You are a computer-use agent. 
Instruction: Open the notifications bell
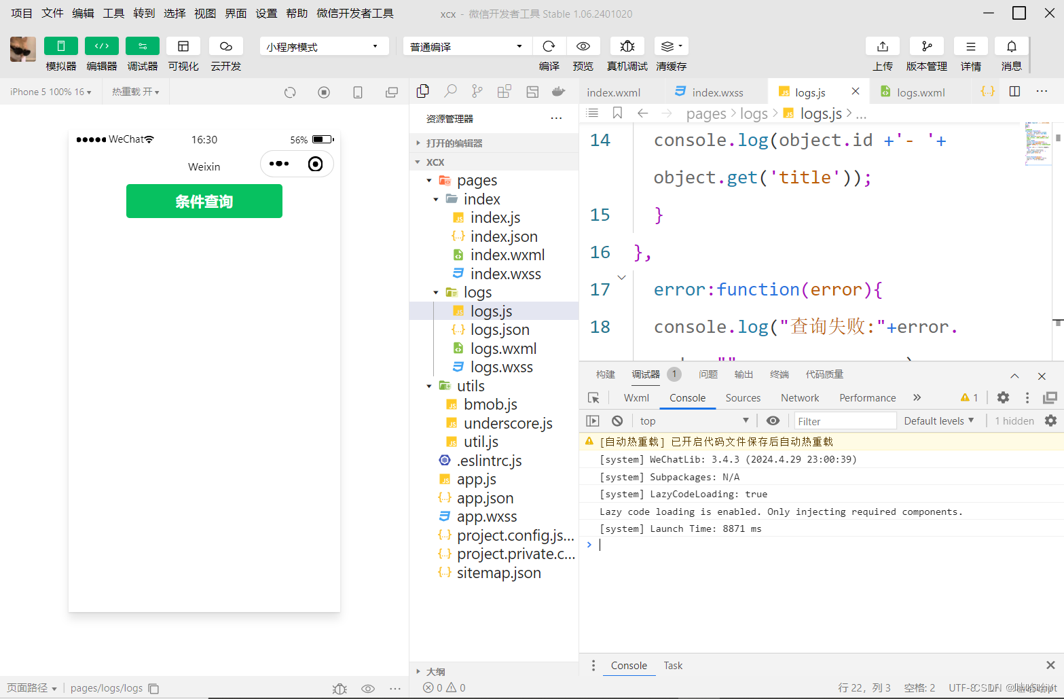1012,46
